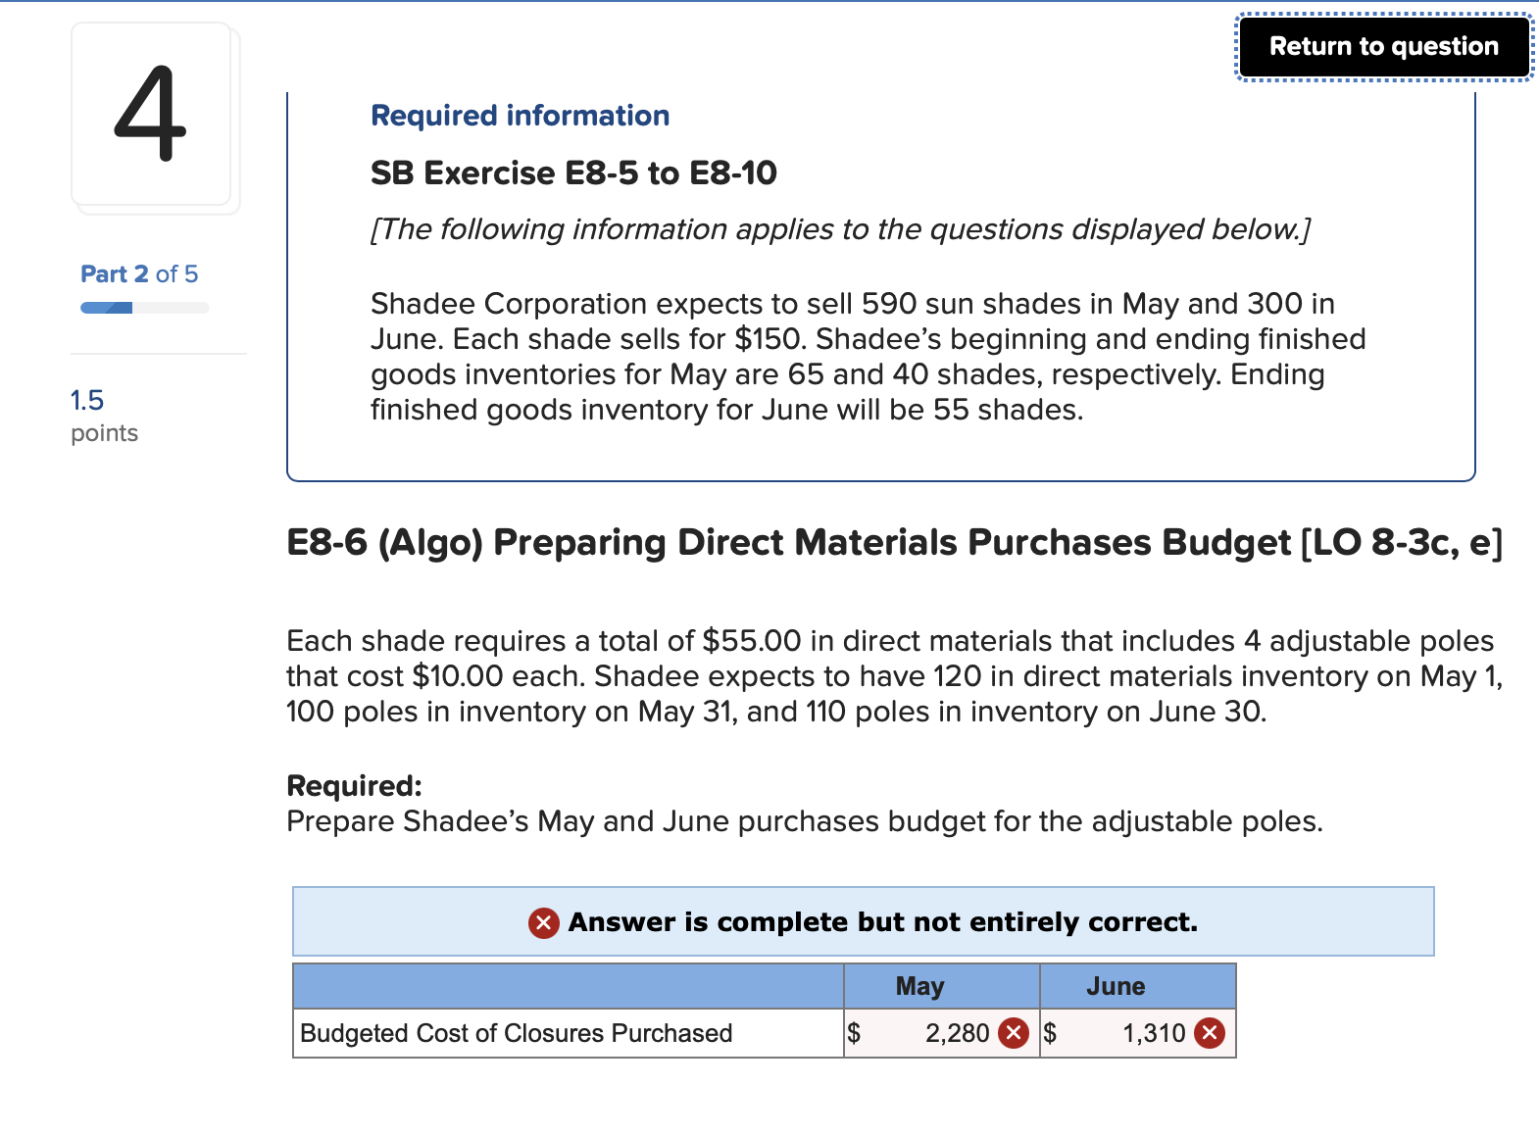Select the June answer cell
This screenshot has height=1135, width=1539.
(x=1137, y=1032)
